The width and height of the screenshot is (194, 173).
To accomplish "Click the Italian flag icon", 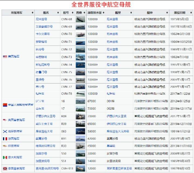I will (x=5, y=157).
